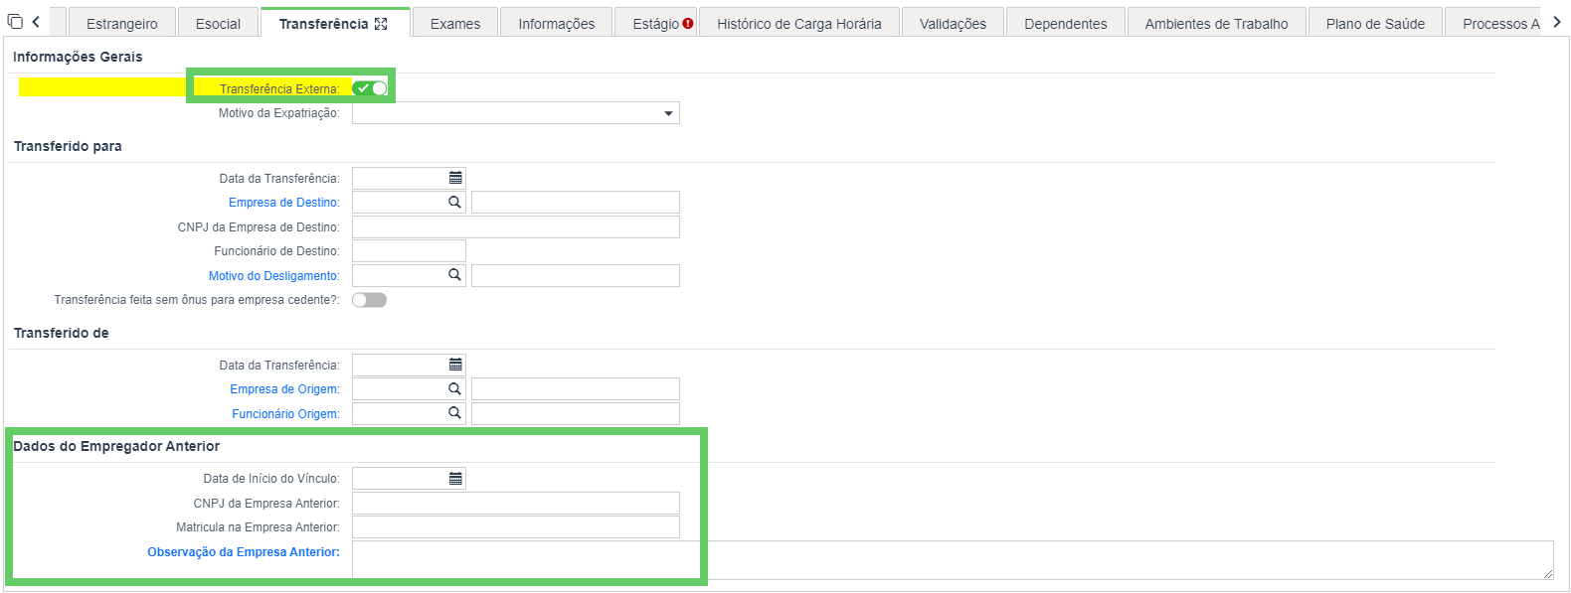The height and width of the screenshot is (593, 1571).
Task: Focus CNPJ da Empresa de Destino field
Action: pos(516,226)
